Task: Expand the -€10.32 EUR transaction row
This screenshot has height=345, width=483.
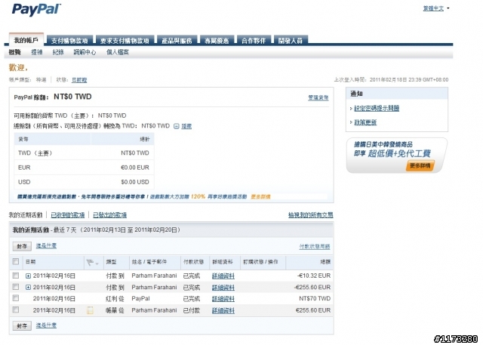Action: pyautogui.click(x=28, y=276)
